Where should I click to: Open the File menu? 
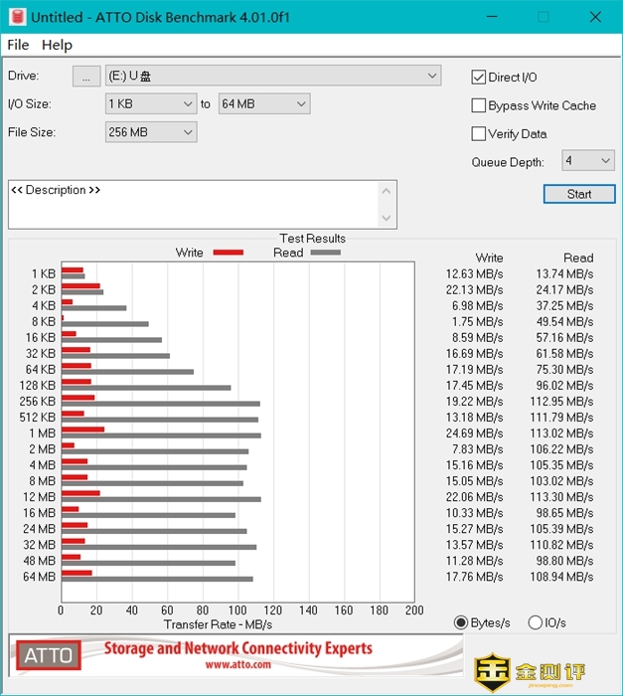click(x=18, y=45)
